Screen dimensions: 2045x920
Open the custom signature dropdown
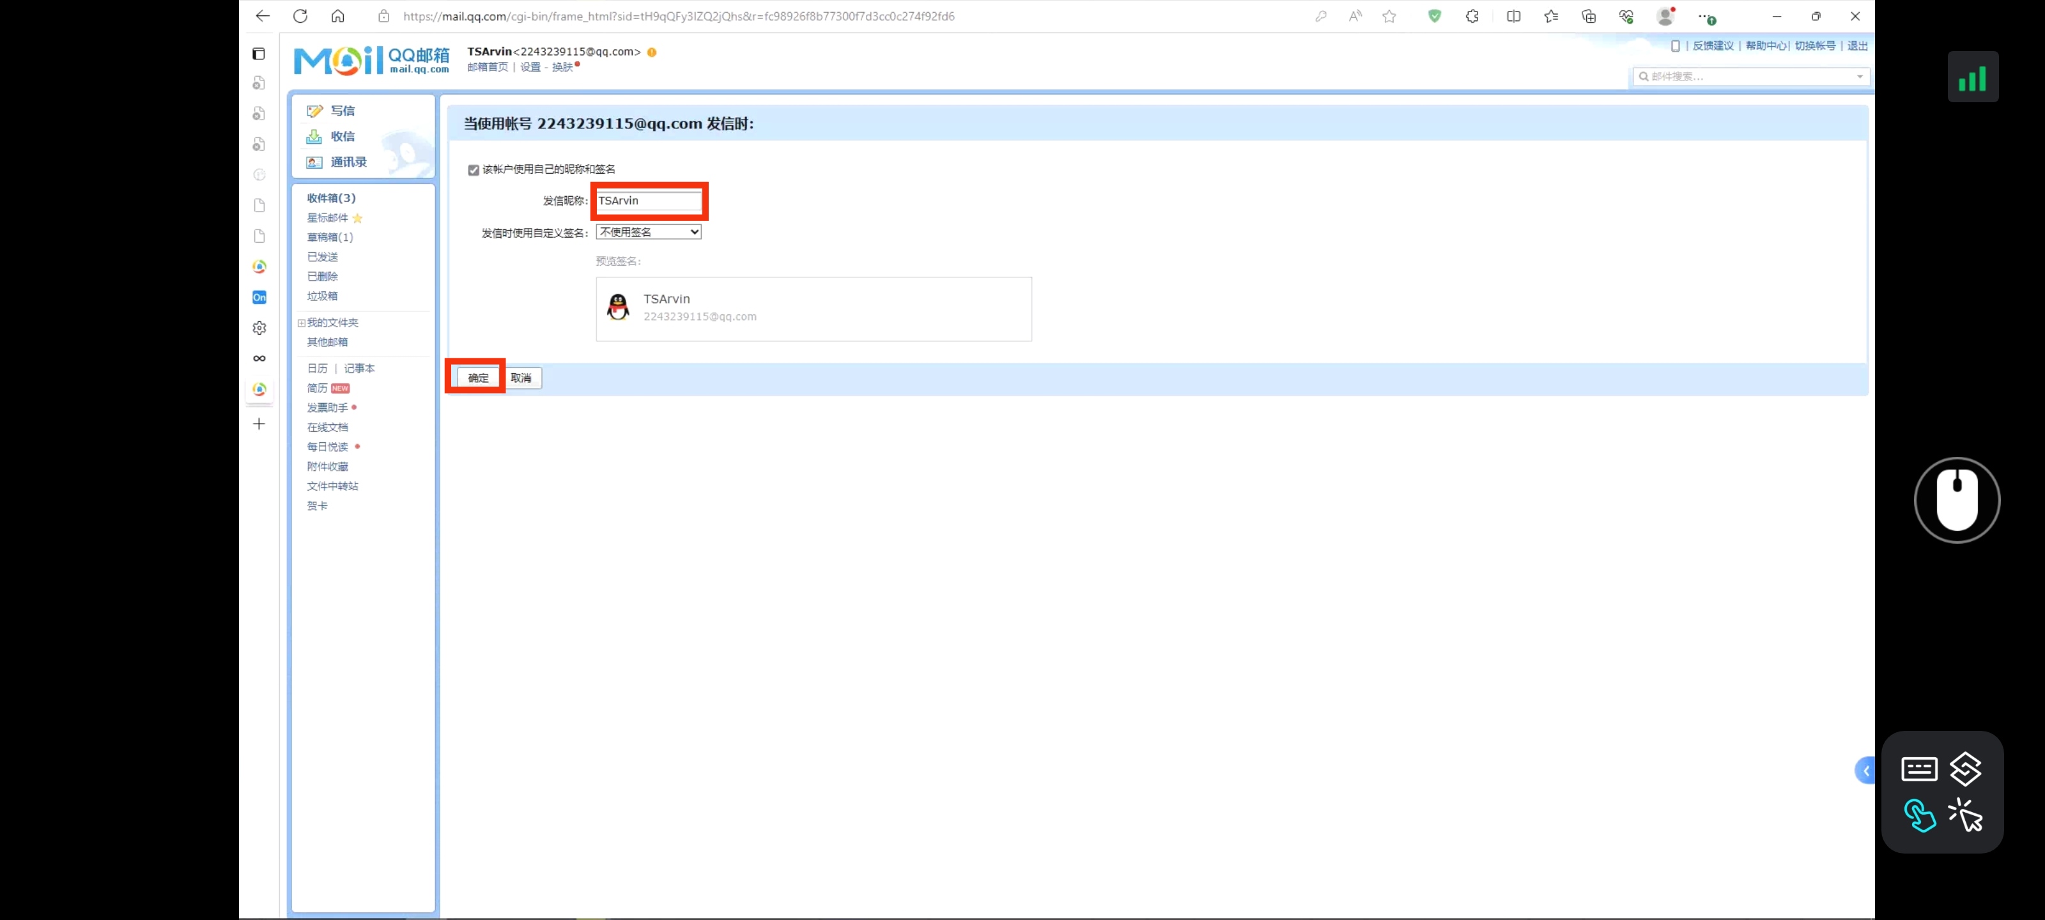pyautogui.click(x=649, y=232)
